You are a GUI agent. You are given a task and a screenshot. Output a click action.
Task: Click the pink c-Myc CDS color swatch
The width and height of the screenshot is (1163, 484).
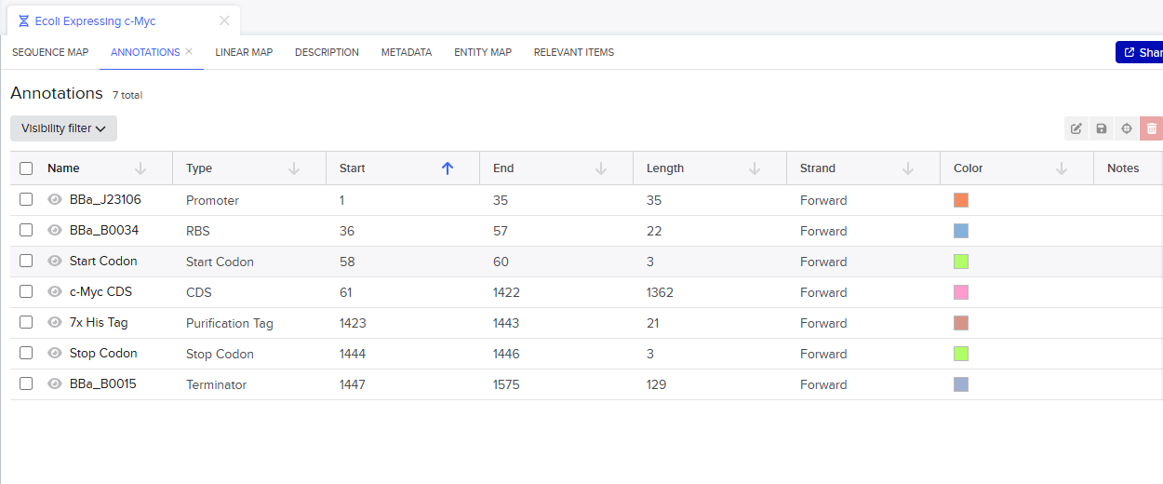click(961, 292)
